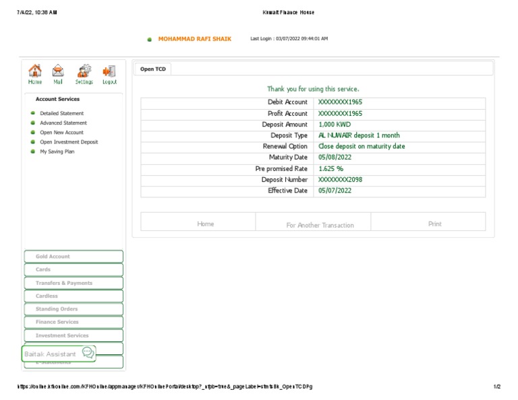Screen dimensions: 518x400
Task: Expand the Finance Services section
Action: coord(74,322)
